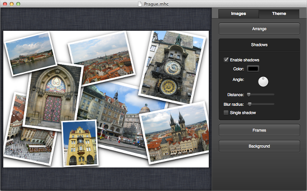Zoom window with the green button
The width and height of the screenshot is (307, 191).
click(x=18, y=4)
